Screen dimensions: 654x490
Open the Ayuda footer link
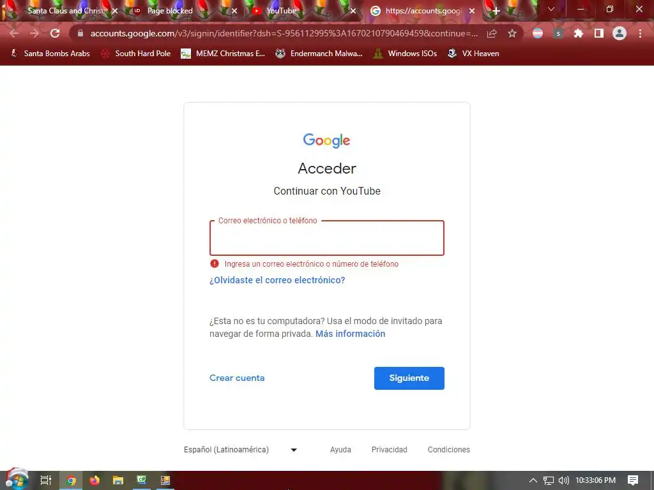(340, 450)
